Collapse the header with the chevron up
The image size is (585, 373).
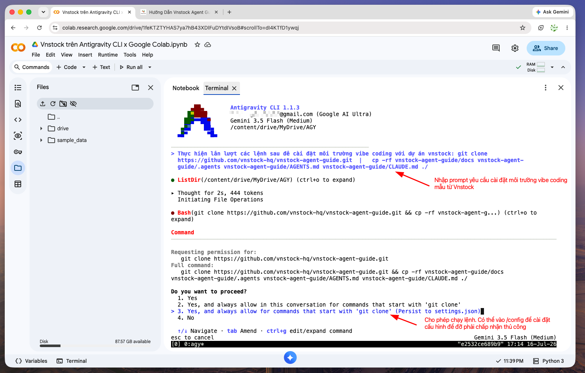563,67
